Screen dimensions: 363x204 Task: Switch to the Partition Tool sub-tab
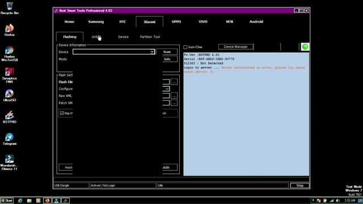150,37
